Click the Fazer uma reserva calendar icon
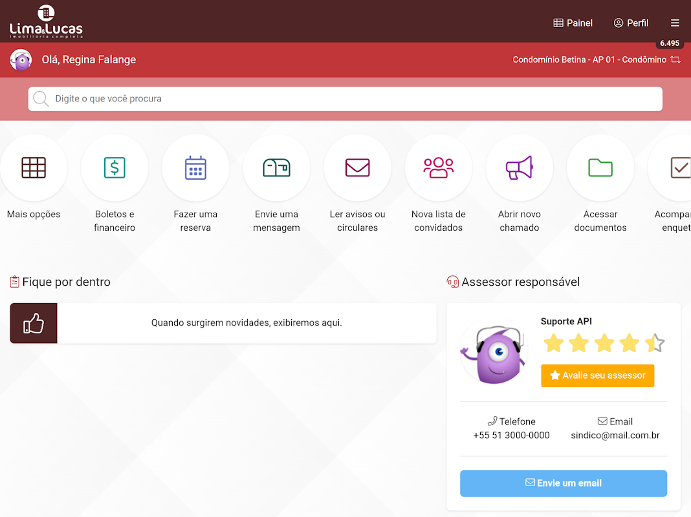Viewport: 691px width, 517px height. click(195, 167)
